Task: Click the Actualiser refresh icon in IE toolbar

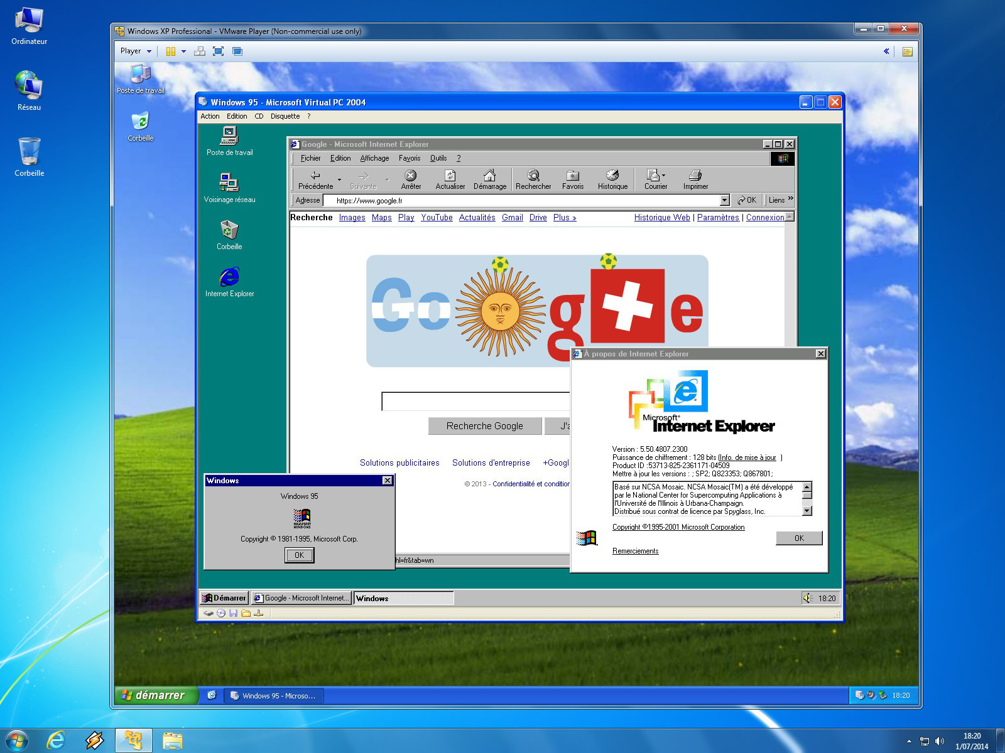Action: click(x=450, y=179)
